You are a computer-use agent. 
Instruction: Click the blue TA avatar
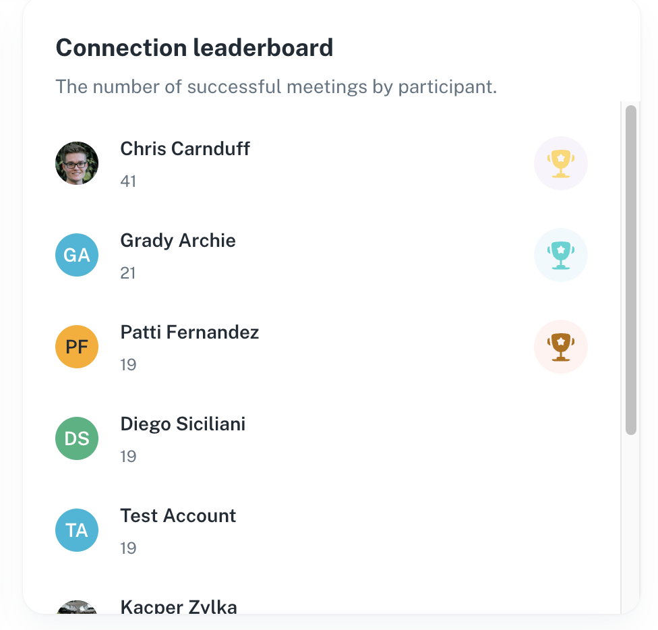coord(77,530)
